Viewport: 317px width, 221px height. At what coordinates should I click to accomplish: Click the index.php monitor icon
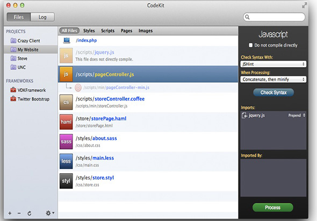[x=67, y=40]
